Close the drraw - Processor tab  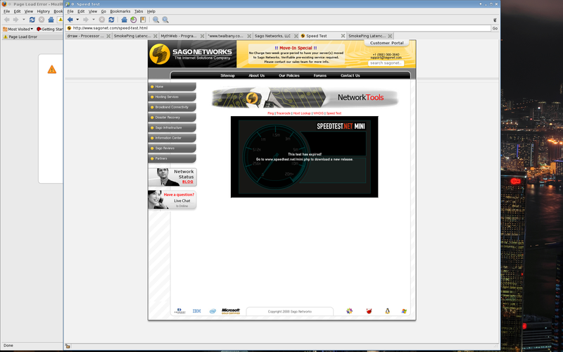108,36
